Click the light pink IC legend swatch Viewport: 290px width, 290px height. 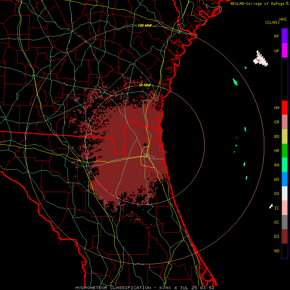point(285,208)
